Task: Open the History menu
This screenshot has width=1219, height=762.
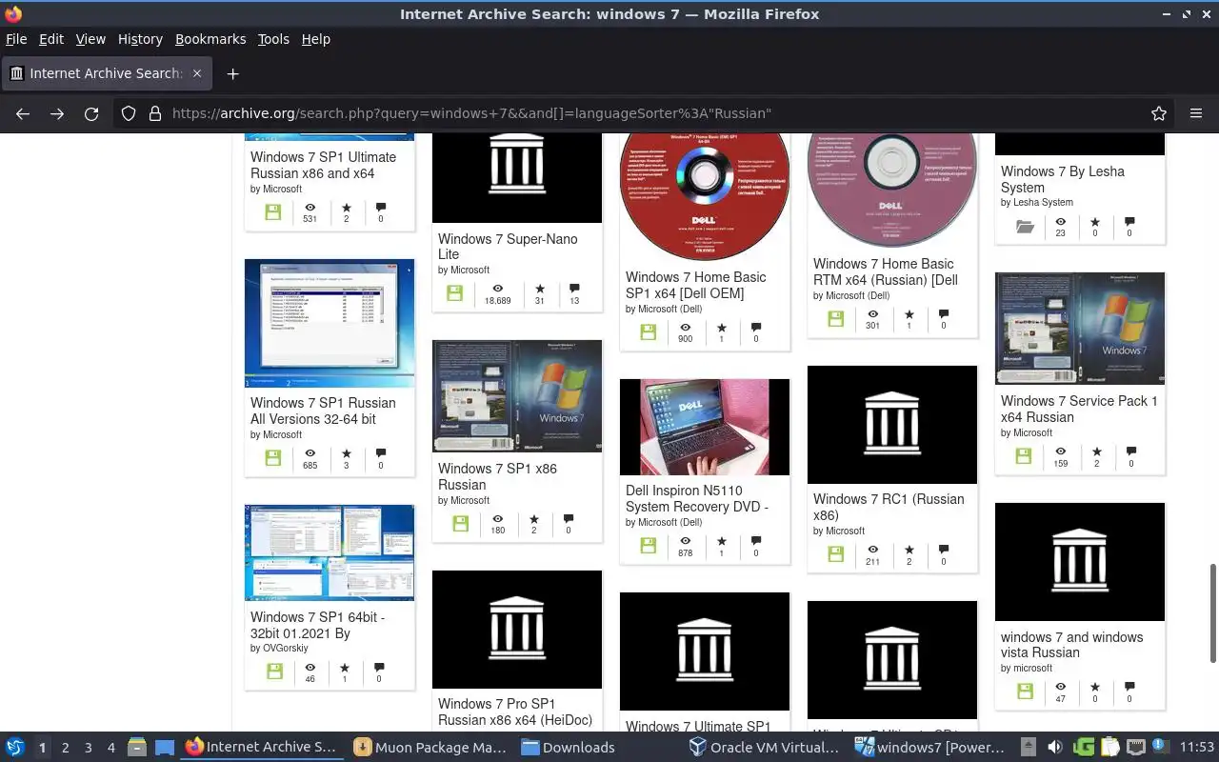Action: [x=140, y=39]
